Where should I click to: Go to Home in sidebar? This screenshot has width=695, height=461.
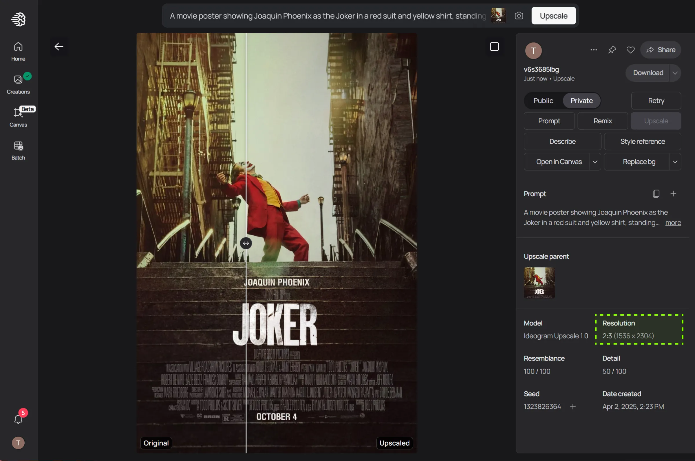pos(18,52)
